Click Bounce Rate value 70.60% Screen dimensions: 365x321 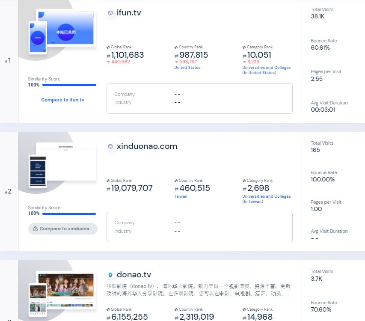(x=321, y=309)
